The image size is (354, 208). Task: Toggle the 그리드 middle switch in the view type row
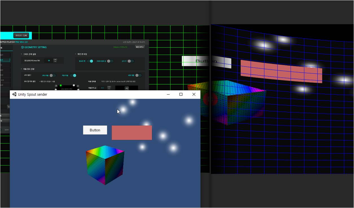click(110, 61)
